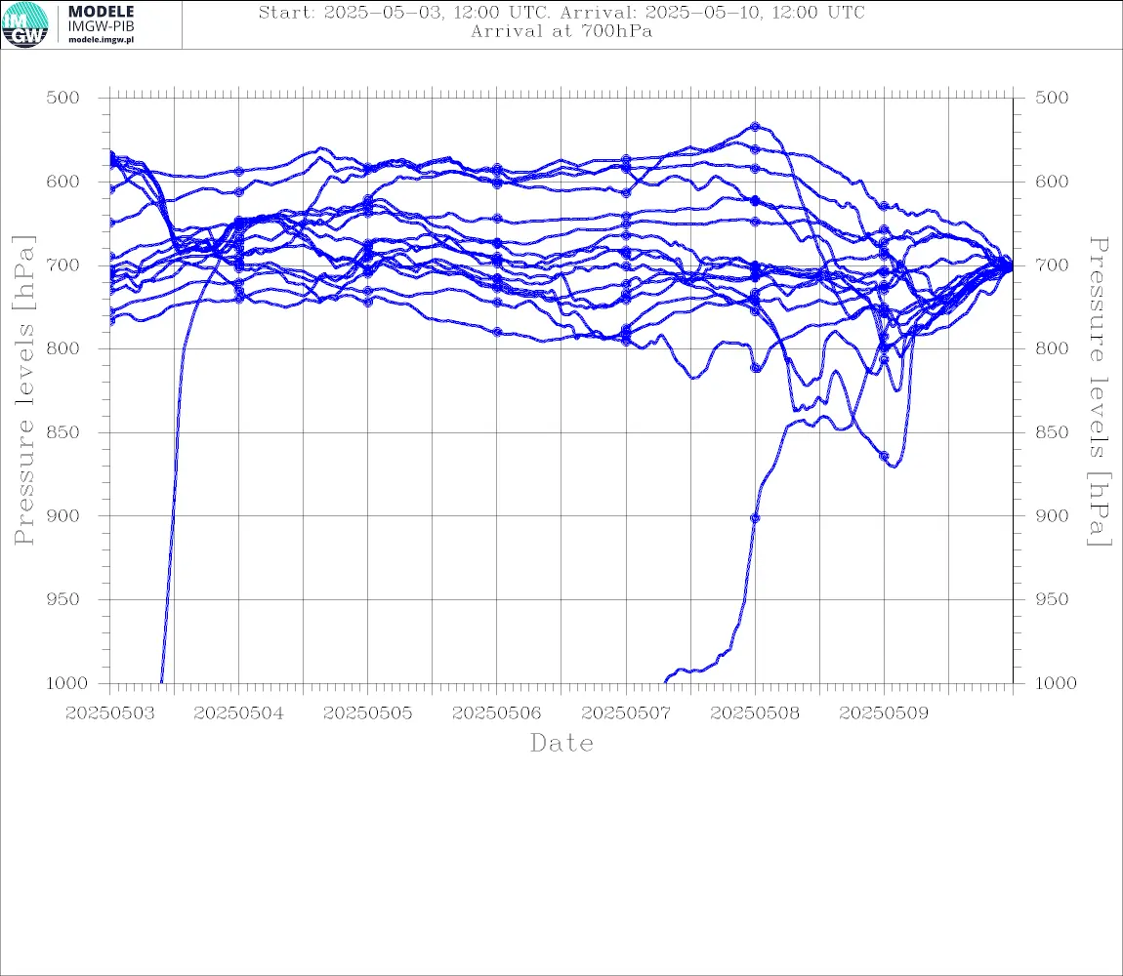
Task: Click the left axis 950 label
Action: click(63, 599)
